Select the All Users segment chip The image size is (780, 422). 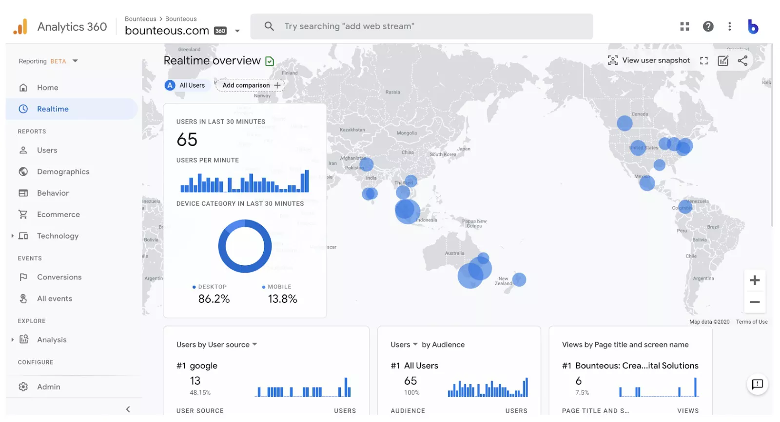click(x=186, y=85)
